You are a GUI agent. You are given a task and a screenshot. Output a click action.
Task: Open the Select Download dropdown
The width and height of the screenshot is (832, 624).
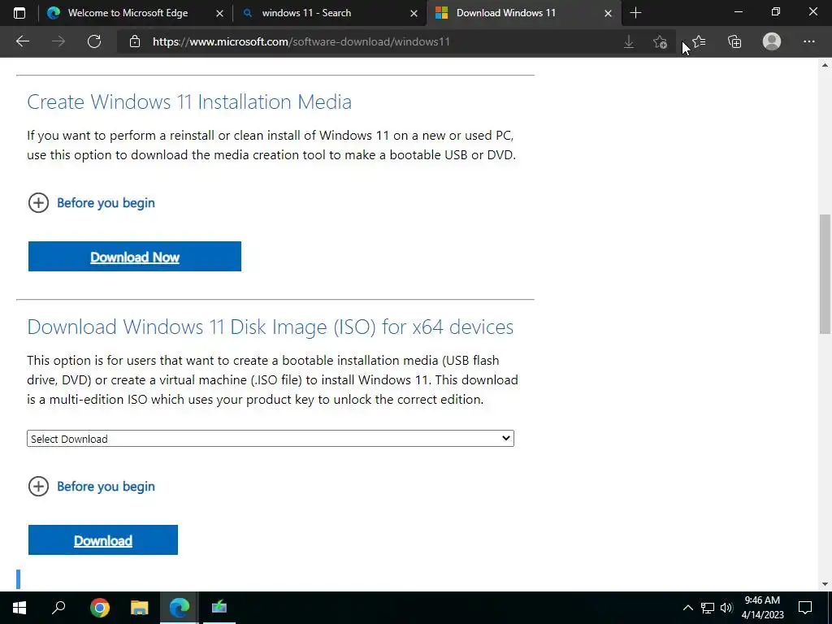(x=270, y=438)
